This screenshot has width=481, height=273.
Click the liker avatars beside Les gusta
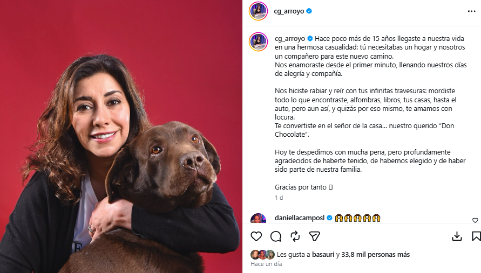click(x=262, y=254)
